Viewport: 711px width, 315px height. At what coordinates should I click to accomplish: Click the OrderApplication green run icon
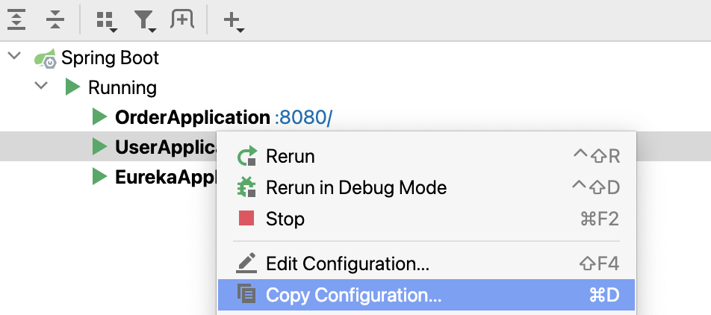coord(99,117)
